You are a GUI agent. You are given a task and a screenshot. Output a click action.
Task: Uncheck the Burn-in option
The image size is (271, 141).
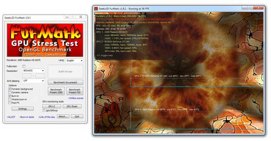(10, 96)
